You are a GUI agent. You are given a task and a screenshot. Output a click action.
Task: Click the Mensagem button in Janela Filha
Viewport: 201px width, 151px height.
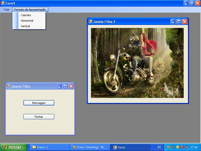39,103
